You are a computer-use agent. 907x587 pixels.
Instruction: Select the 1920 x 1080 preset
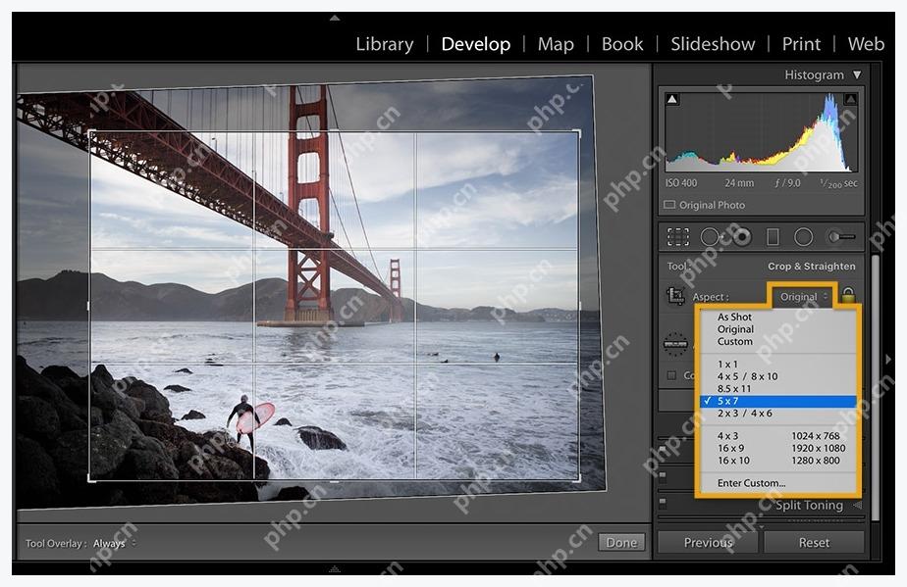tap(818, 448)
